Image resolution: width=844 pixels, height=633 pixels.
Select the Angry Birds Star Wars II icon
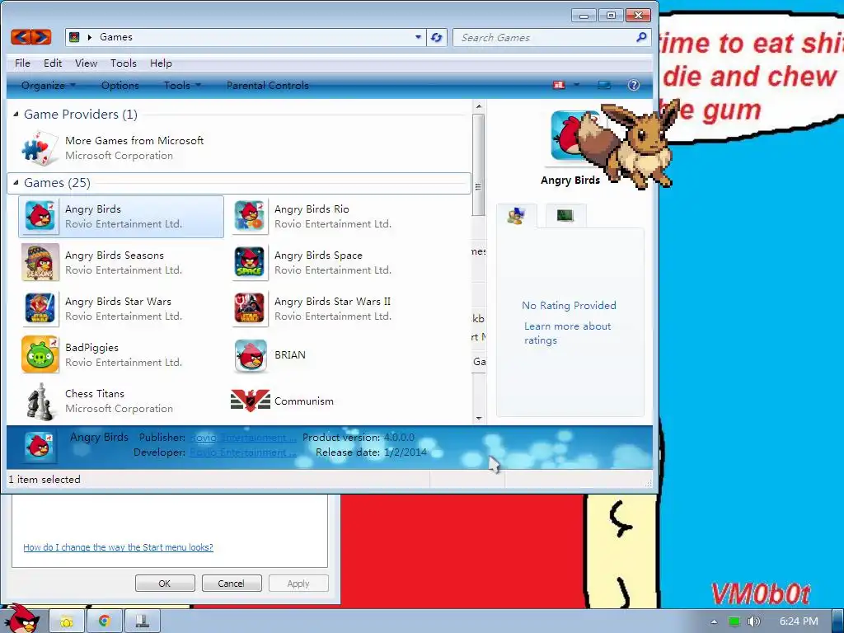point(250,308)
